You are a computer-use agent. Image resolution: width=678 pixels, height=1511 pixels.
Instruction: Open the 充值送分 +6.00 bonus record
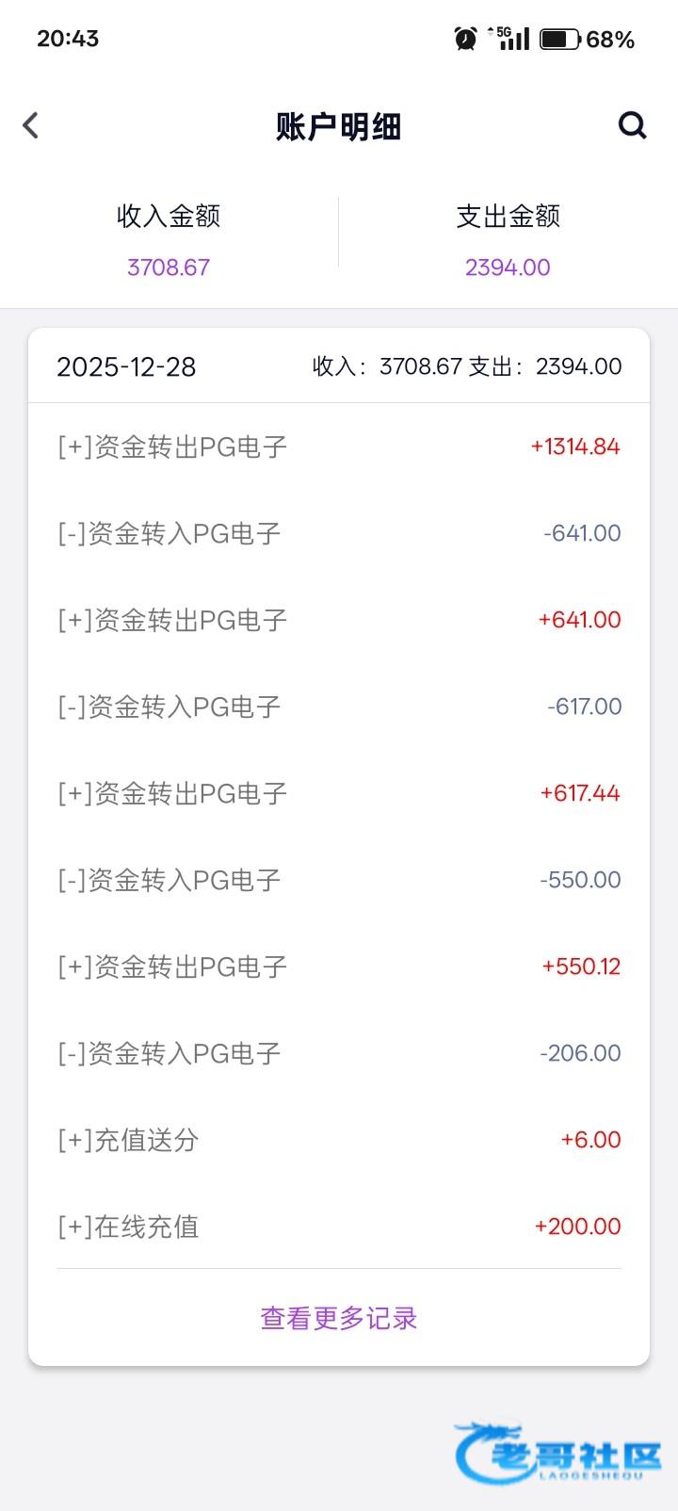coord(339,1140)
